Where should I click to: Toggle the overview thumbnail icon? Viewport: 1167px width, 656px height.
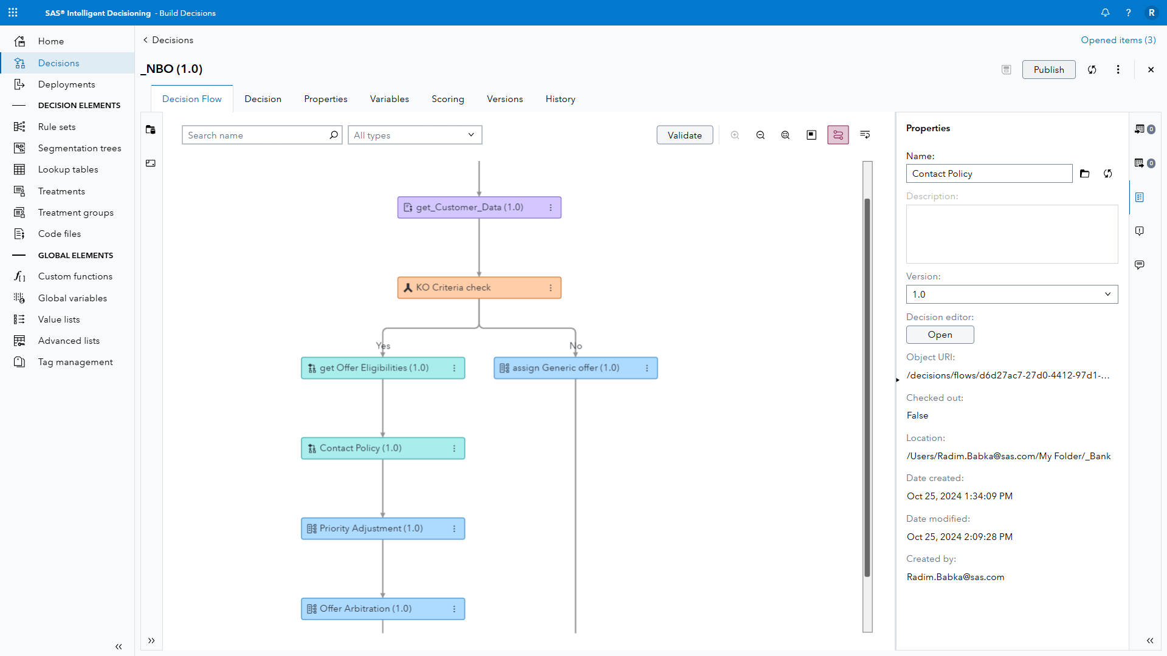tap(811, 135)
